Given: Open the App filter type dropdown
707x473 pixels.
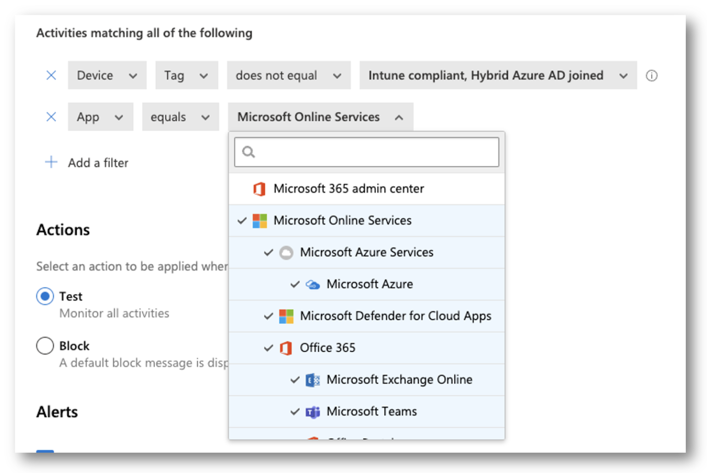Looking at the screenshot, I should tap(100, 117).
